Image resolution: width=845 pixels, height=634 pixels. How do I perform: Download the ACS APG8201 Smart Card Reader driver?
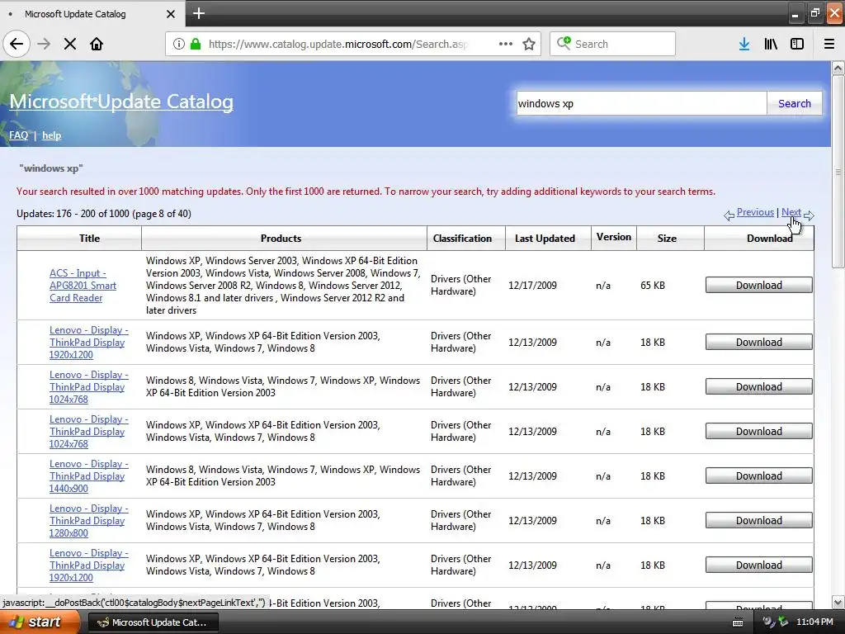point(759,285)
